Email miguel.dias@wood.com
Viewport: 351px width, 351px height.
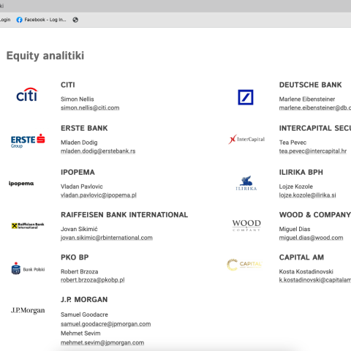pyautogui.click(x=311, y=238)
